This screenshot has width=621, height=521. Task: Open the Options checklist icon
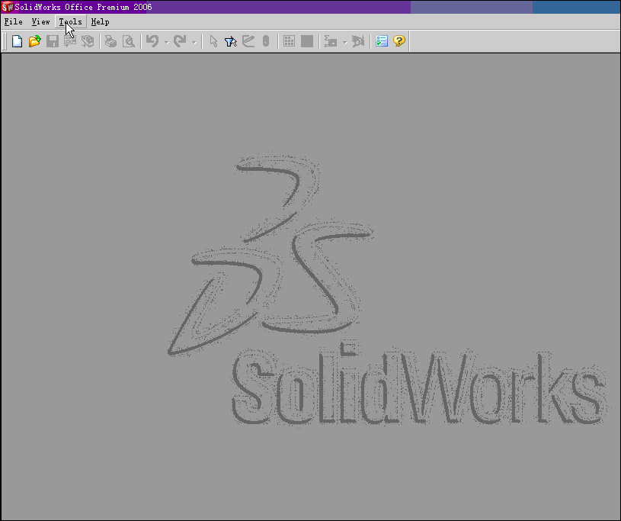click(x=382, y=41)
